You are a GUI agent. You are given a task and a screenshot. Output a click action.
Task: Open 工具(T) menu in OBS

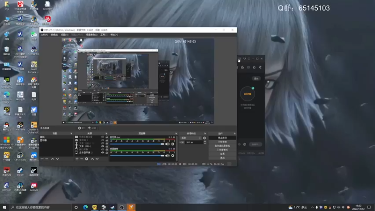[104, 35]
